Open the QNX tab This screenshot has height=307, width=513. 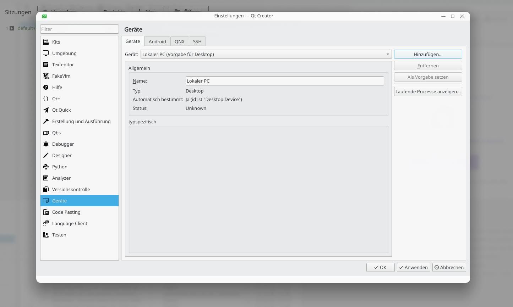tap(180, 41)
